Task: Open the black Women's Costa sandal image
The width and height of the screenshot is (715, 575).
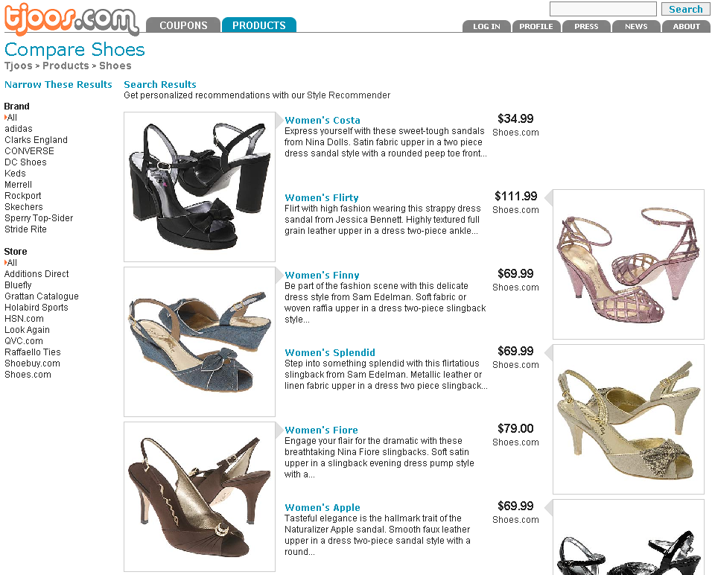Action: (200, 187)
